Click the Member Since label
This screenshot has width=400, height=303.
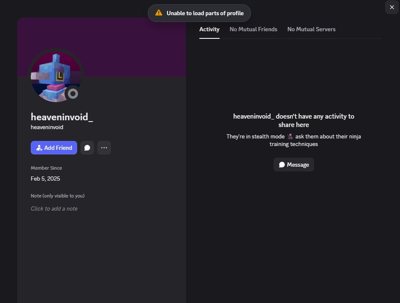(46, 168)
